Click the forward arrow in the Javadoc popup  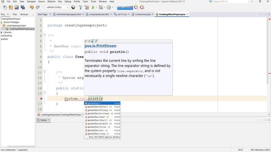pyautogui.click(x=89, y=41)
